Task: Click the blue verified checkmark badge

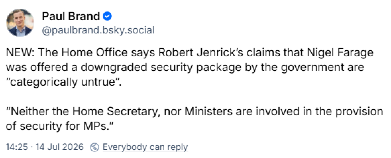Action: [x=107, y=17]
